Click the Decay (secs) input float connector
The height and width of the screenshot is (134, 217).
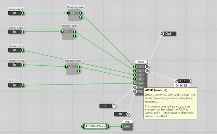tap(22, 32)
